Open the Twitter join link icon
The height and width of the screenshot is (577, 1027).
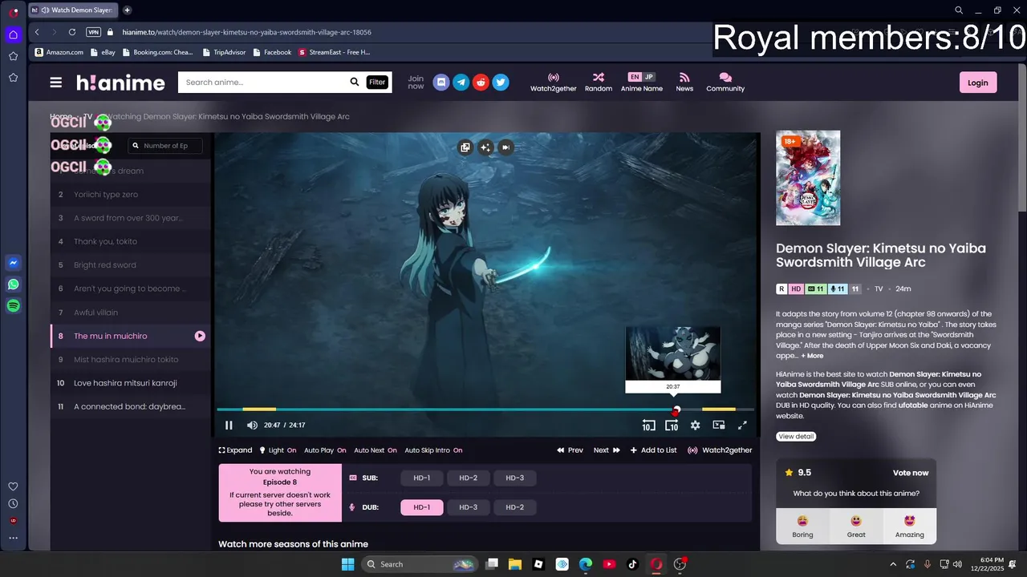tap(501, 82)
